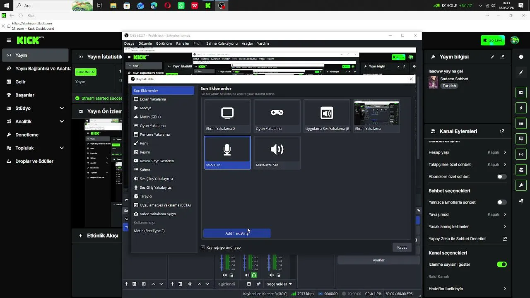
Task: Open Yavaş mod setting
Action: 467,214
